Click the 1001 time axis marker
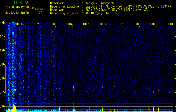This screenshot has height=112, width=176. click(19, 24)
